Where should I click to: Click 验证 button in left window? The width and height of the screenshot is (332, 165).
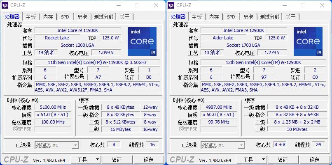[117, 160]
